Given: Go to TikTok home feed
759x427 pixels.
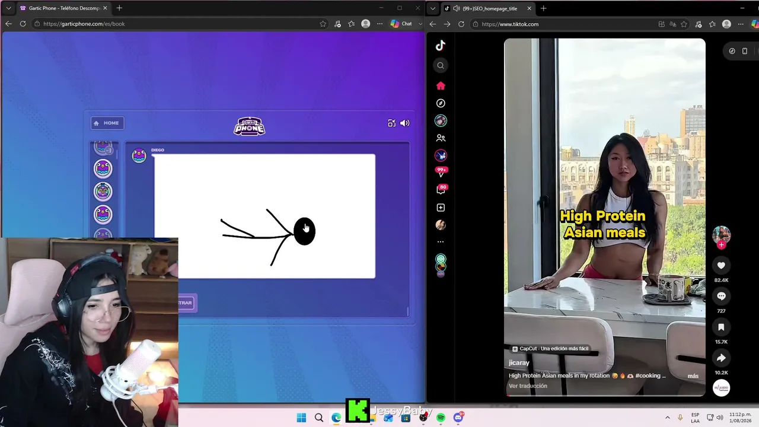Looking at the screenshot, I should 441,86.
